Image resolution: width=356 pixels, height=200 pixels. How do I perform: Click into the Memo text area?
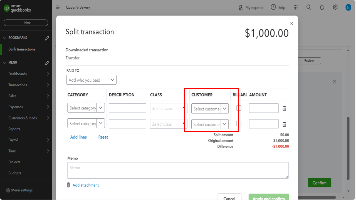point(178,170)
